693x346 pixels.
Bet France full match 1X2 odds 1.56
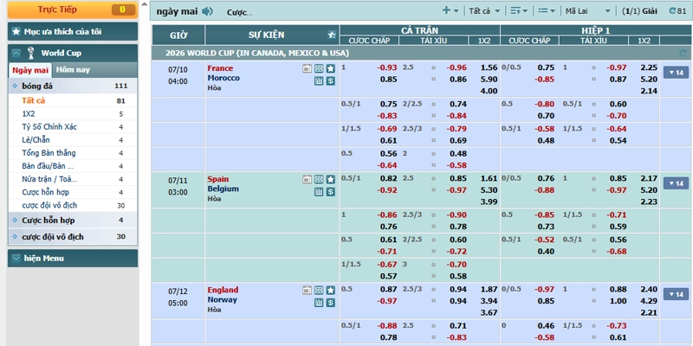pos(489,68)
